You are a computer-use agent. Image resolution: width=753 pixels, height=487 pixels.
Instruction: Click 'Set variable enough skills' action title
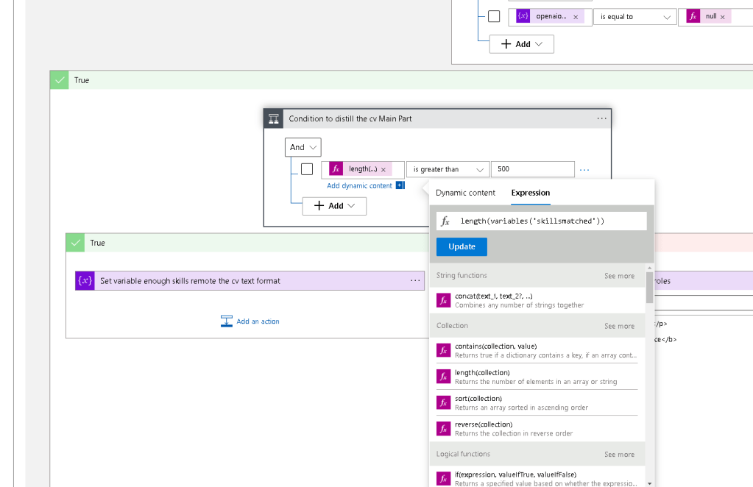(190, 281)
